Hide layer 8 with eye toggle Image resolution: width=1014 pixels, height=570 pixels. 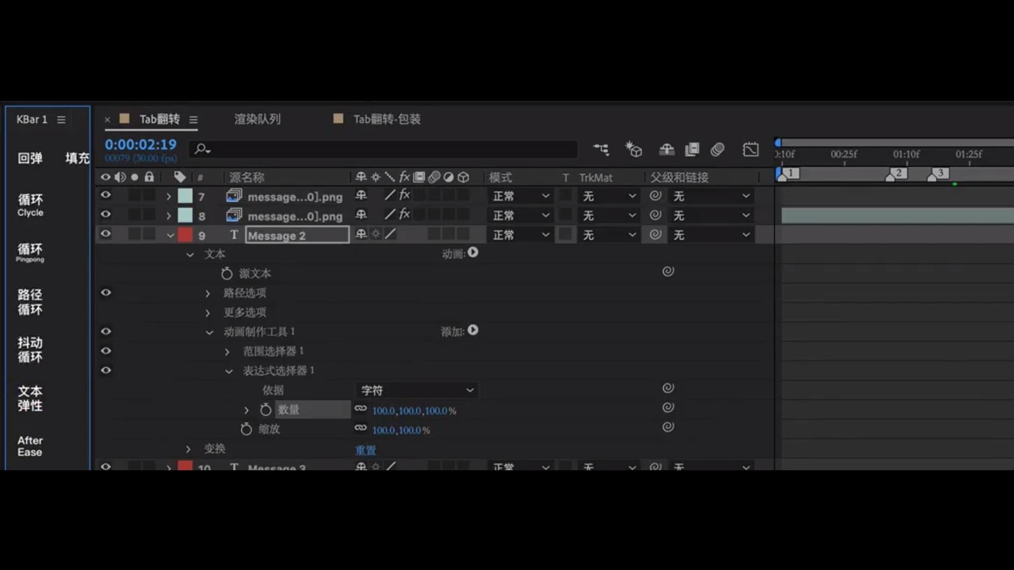pyautogui.click(x=106, y=214)
